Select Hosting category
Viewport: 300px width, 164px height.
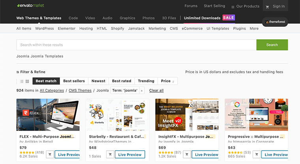tap(86, 28)
